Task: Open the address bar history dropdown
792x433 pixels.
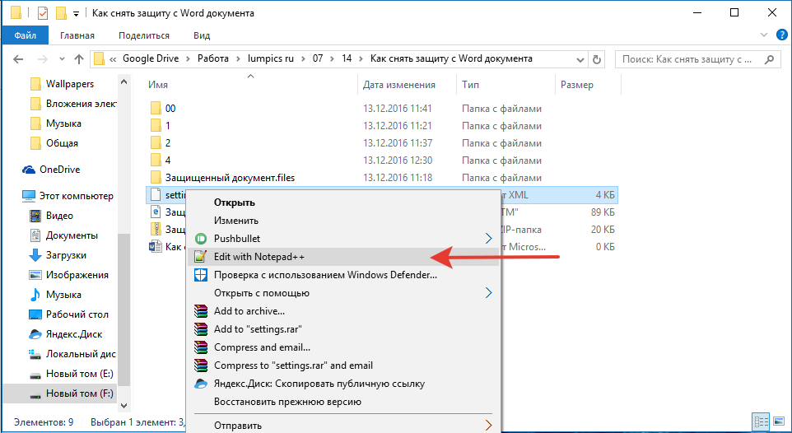Action: point(581,59)
